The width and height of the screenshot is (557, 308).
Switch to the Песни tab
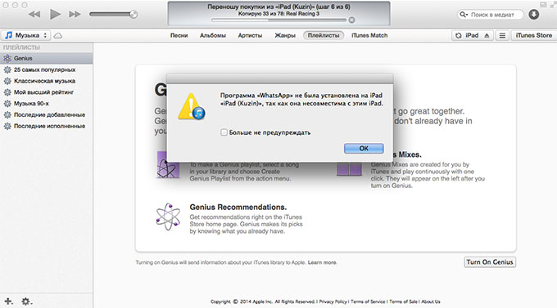(179, 35)
